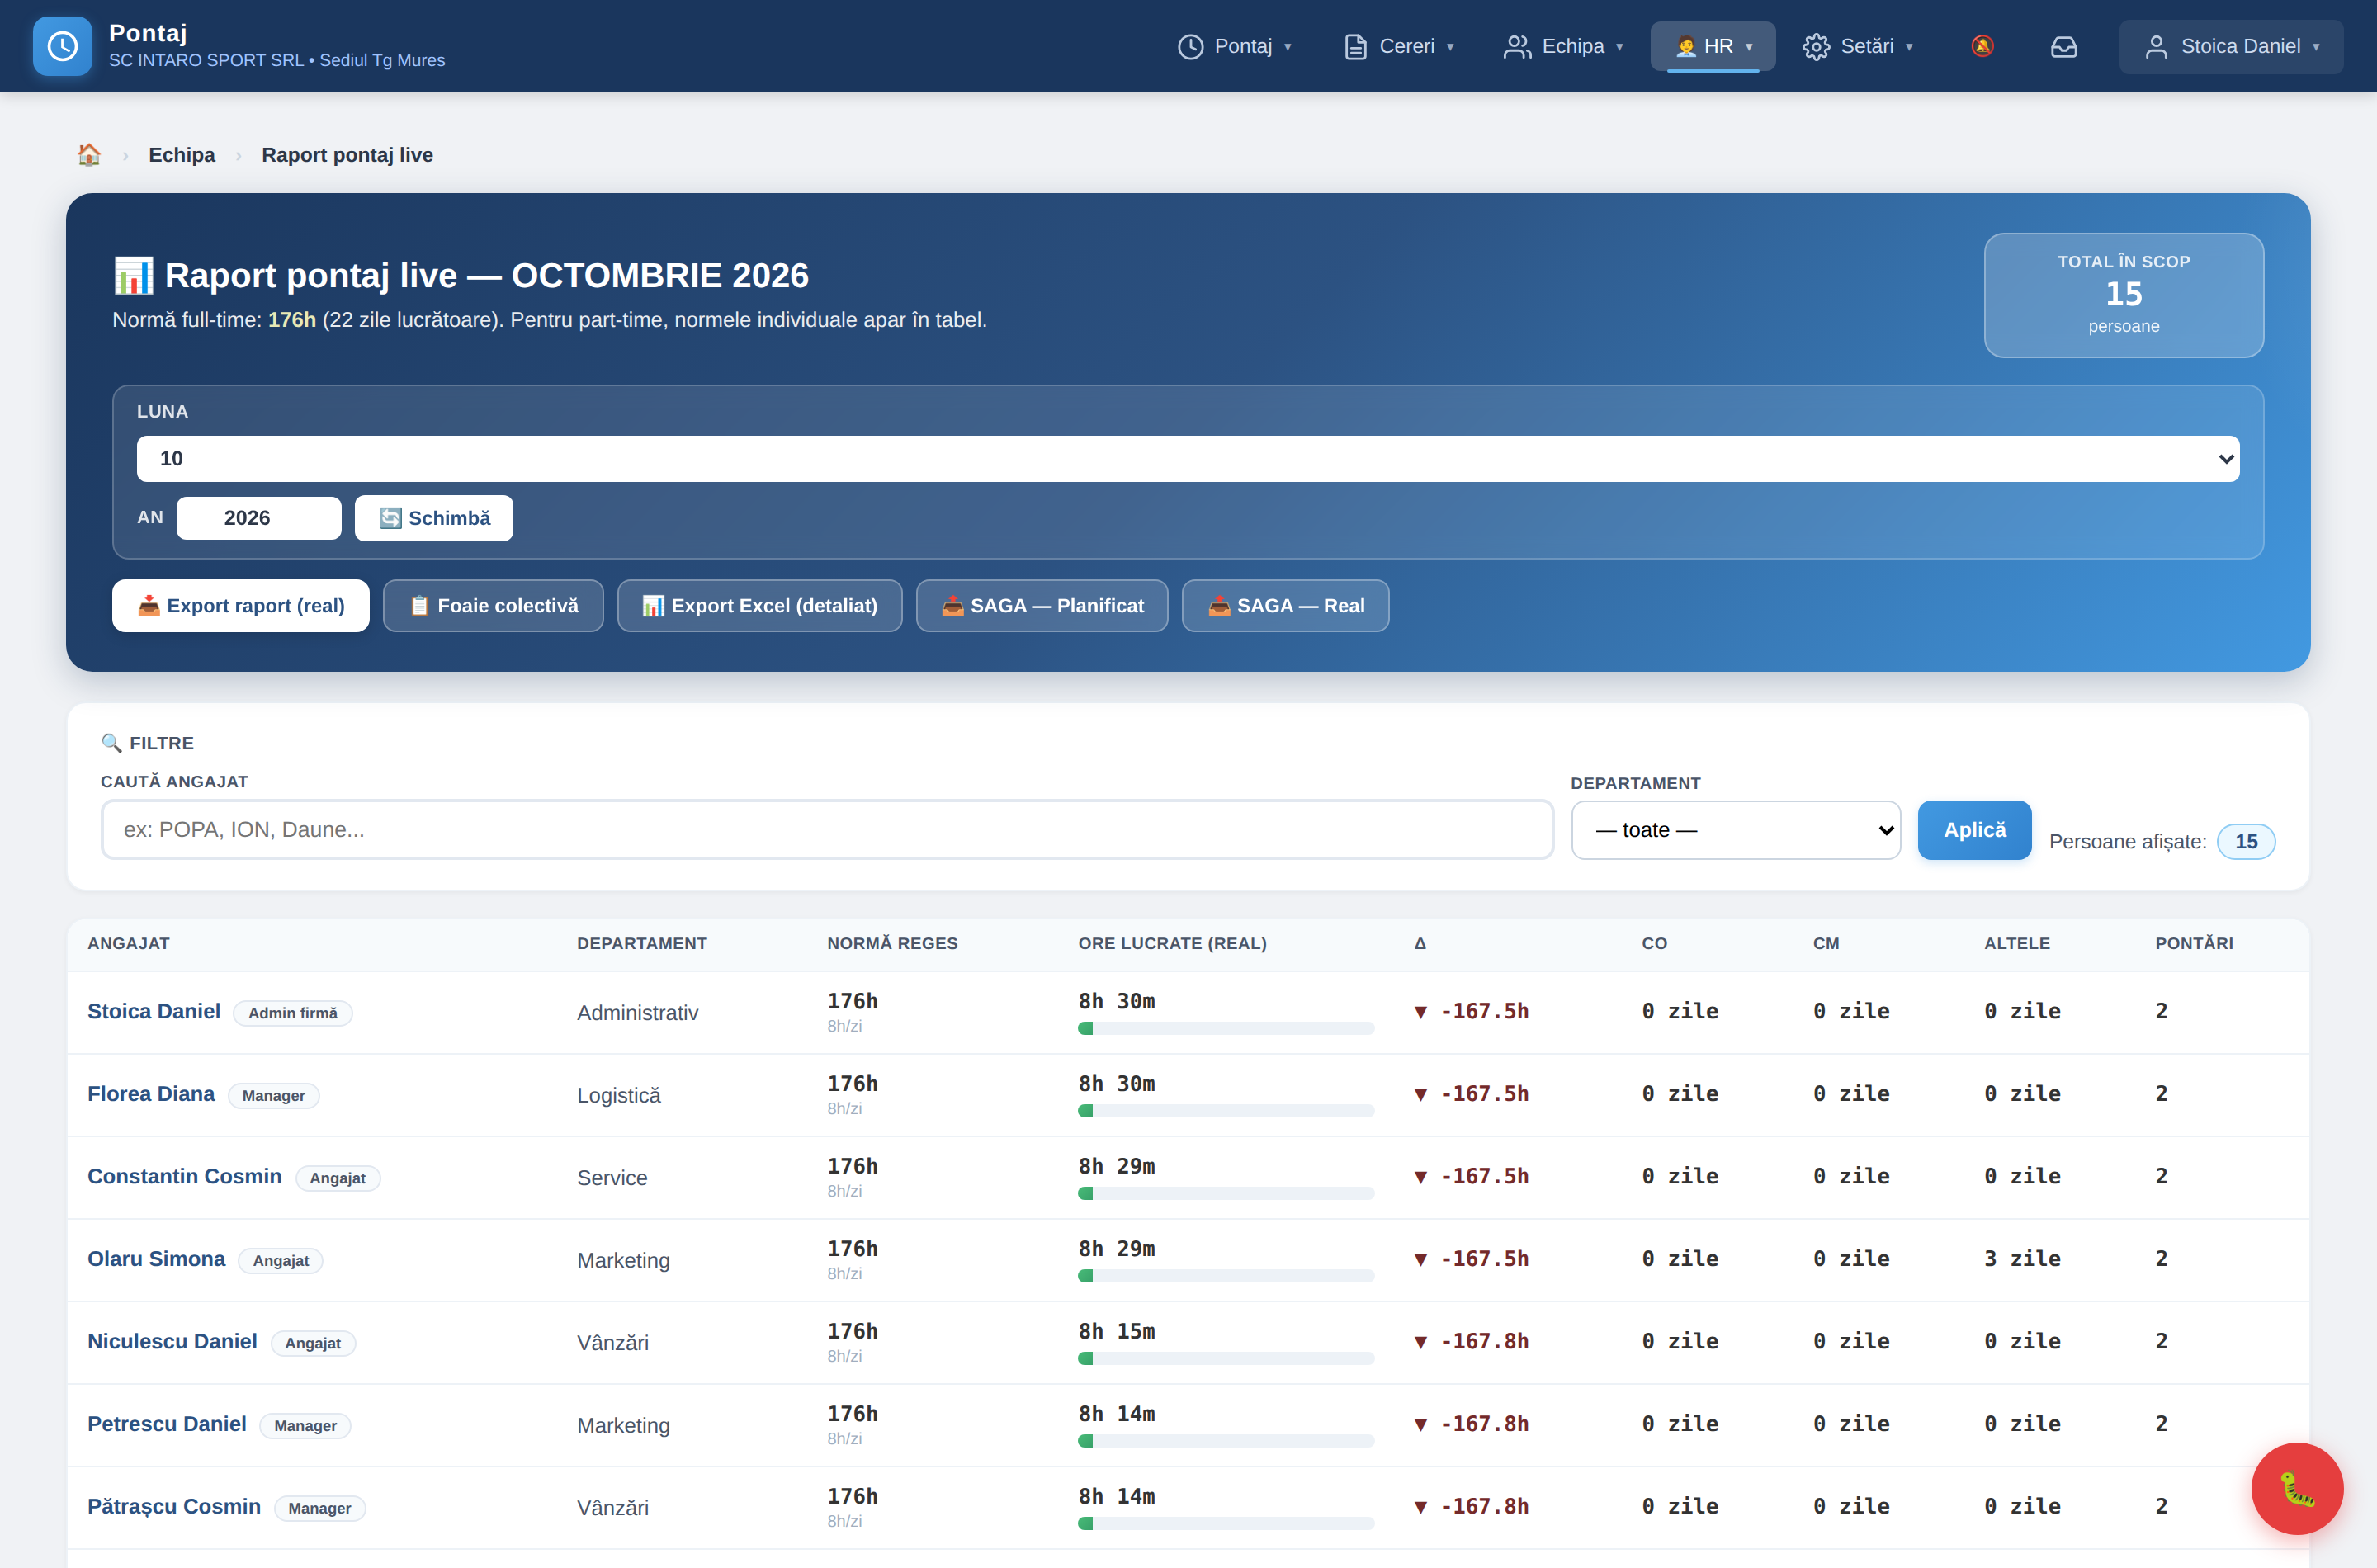Open Florea Diana employee link
Image resolution: width=2377 pixels, height=1568 pixels.
[x=151, y=1094]
